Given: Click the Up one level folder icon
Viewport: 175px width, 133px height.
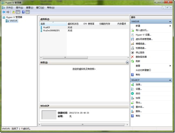Looking at the screenshot, I should tap(14, 12).
